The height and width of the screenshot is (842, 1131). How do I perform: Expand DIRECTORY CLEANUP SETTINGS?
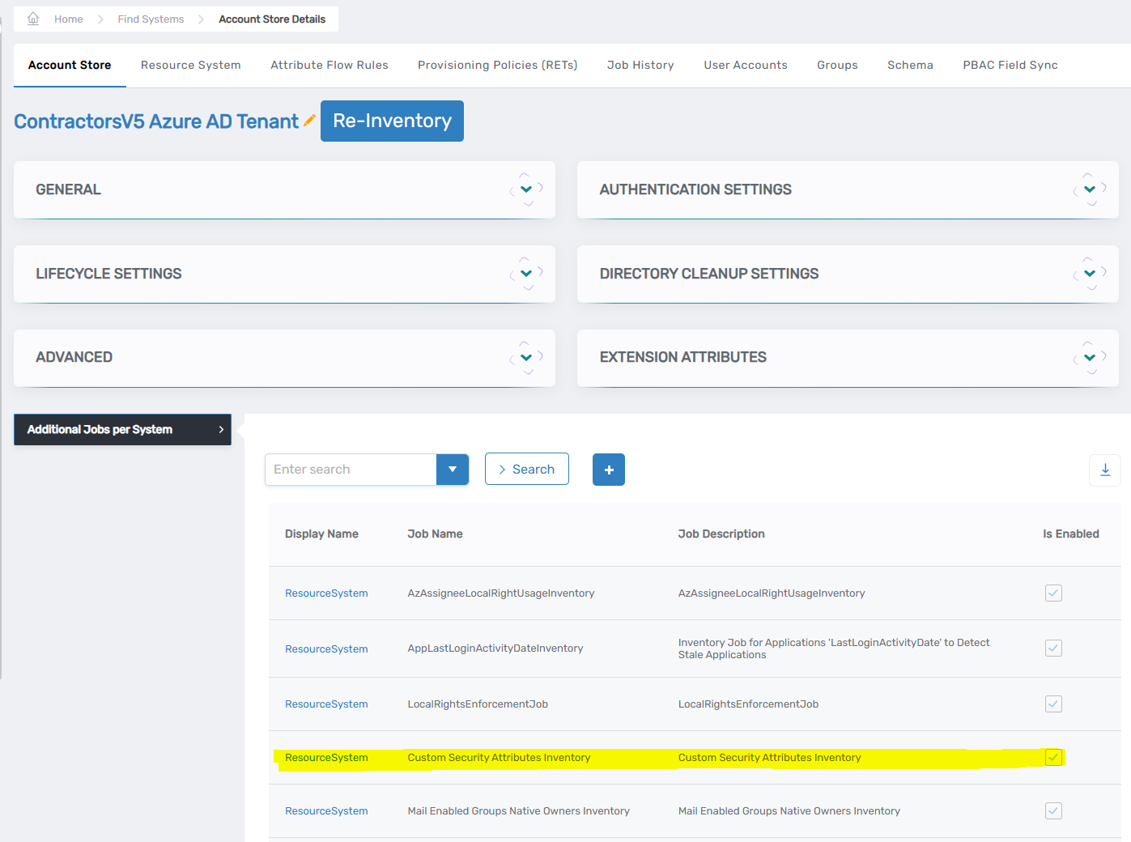tap(1088, 273)
